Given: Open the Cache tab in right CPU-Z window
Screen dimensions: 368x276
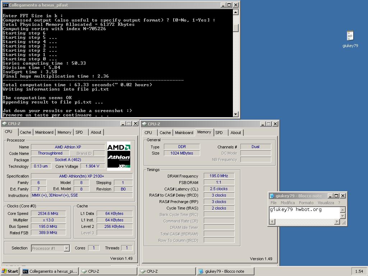Looking at the screenshot, I should [x=165, y=133].
